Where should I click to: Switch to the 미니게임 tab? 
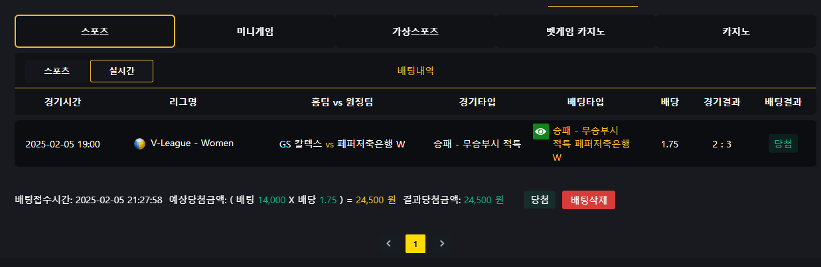click(x=255, y=31)
